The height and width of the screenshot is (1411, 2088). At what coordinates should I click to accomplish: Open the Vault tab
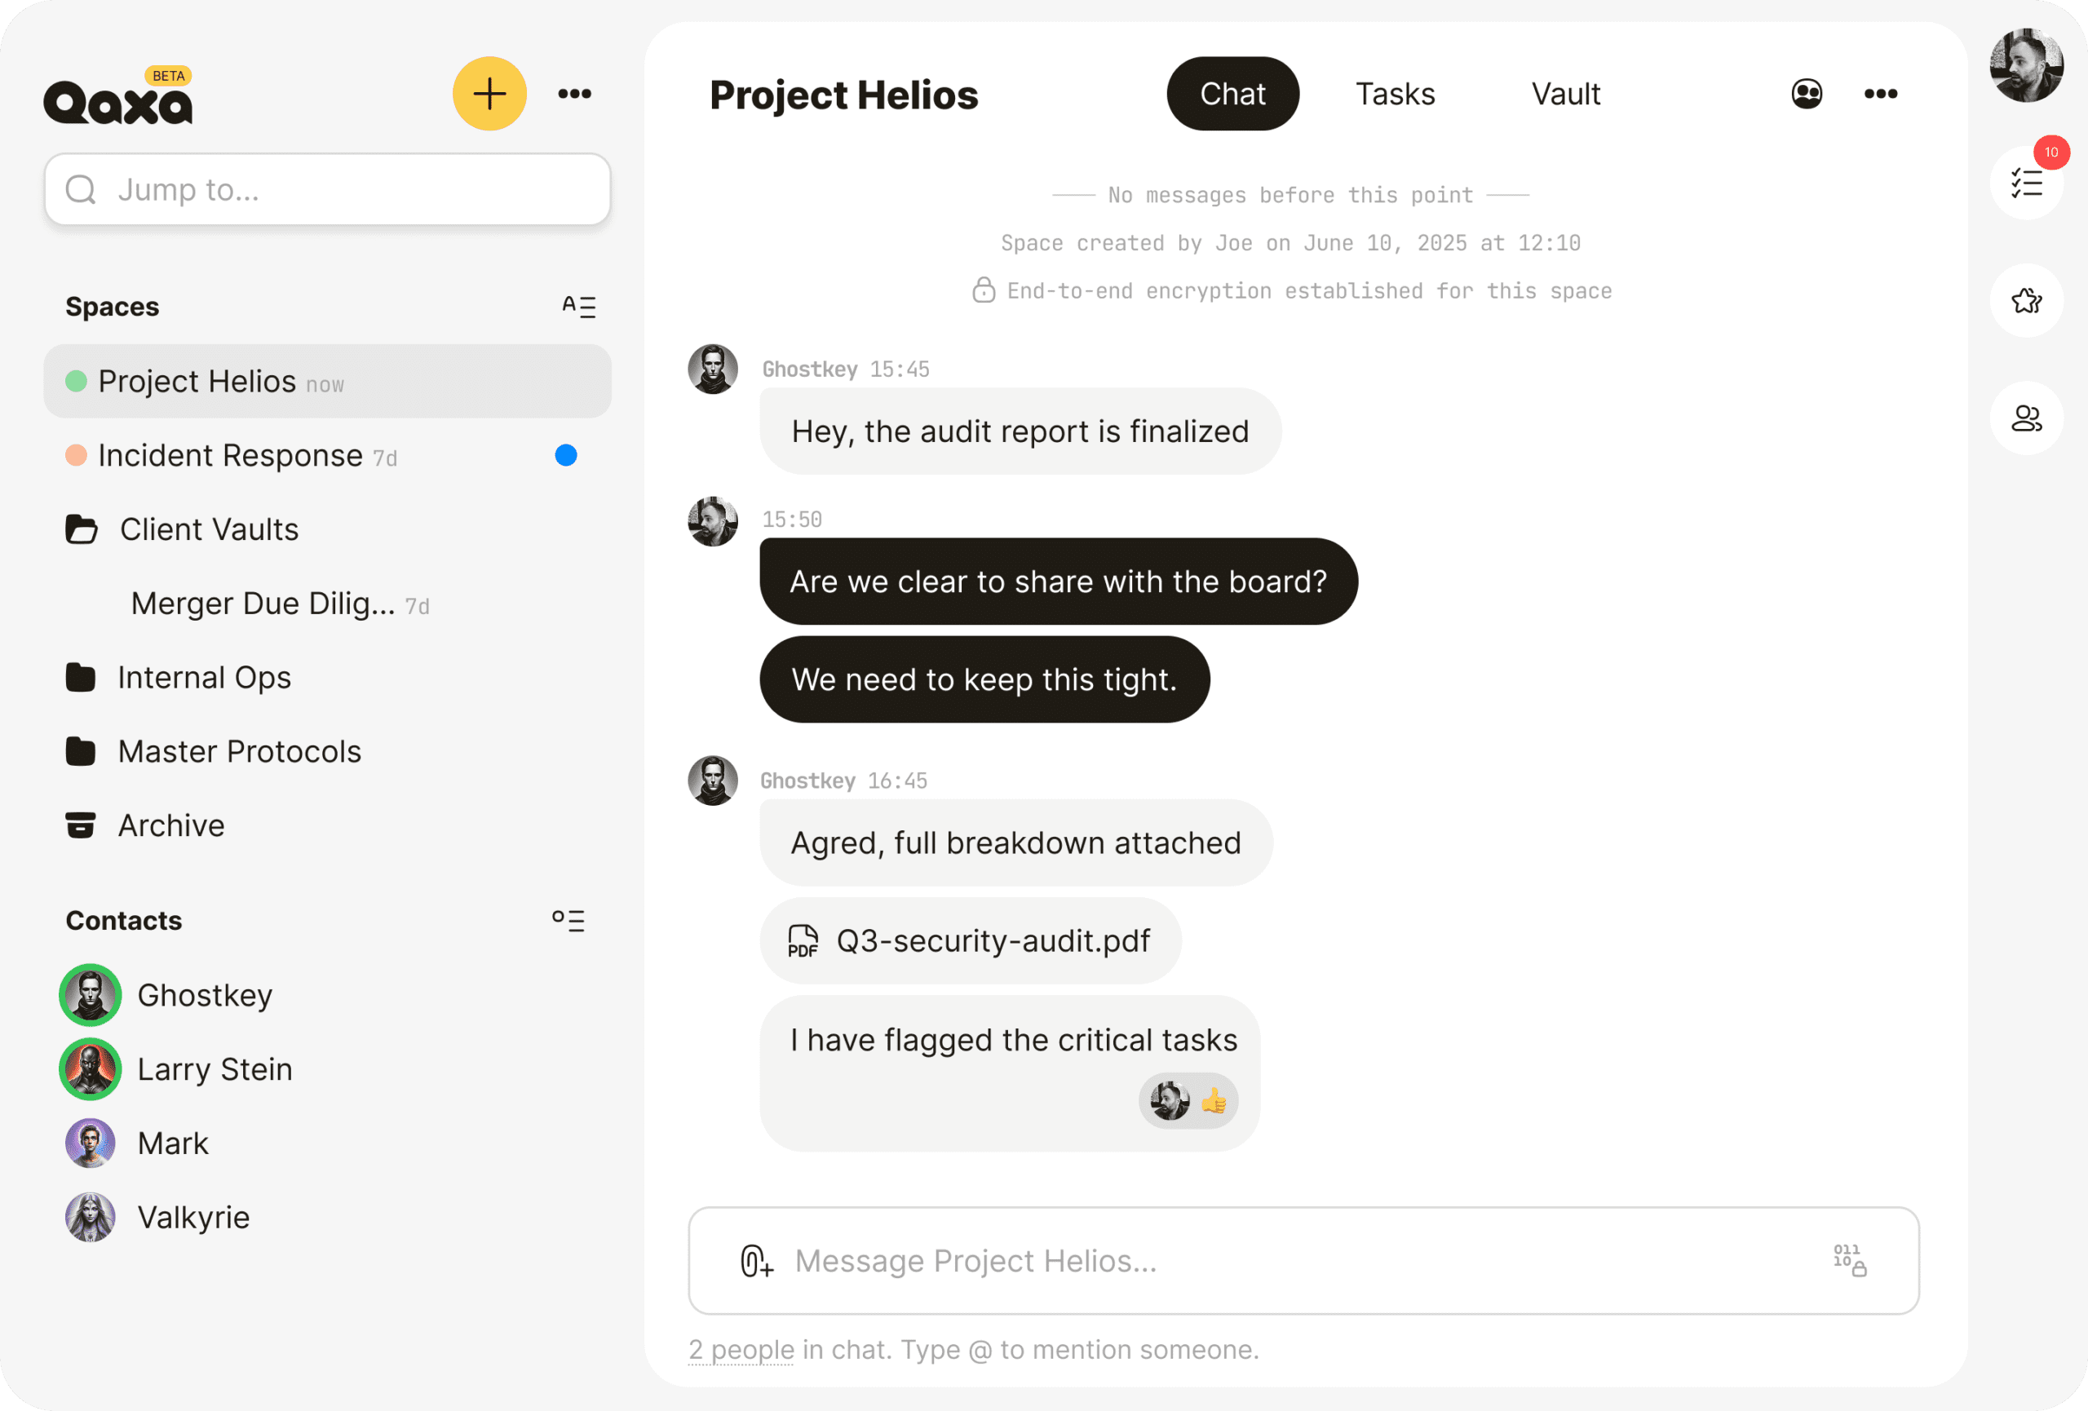[1565, 94]
